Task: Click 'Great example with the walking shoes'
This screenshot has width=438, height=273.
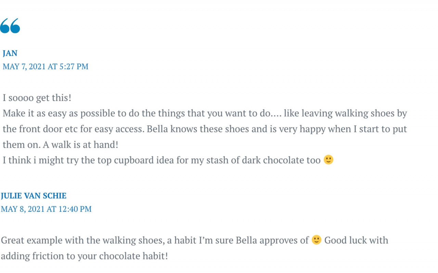Action: tap(82, 240)
